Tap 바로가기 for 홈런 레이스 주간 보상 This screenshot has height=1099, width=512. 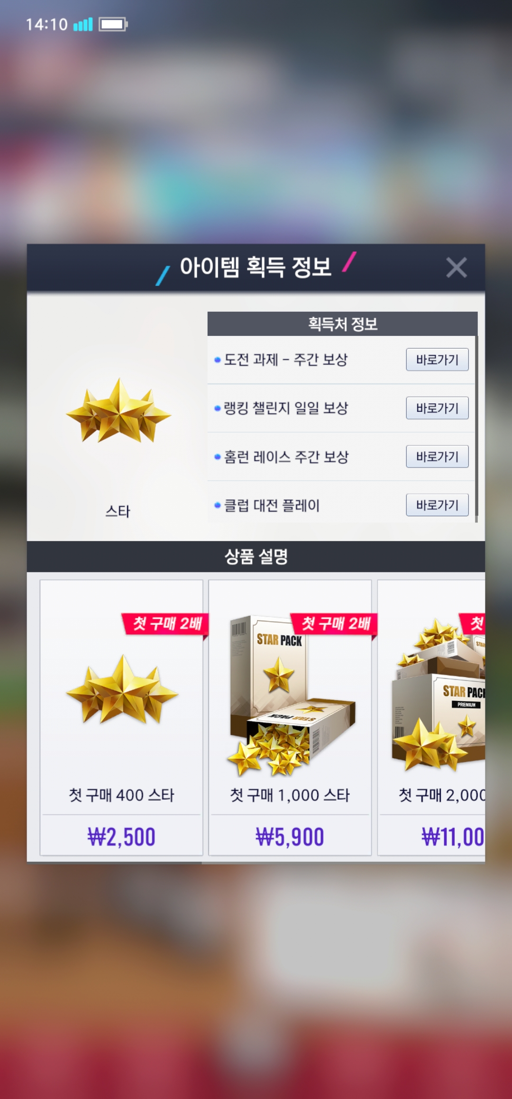437,456
